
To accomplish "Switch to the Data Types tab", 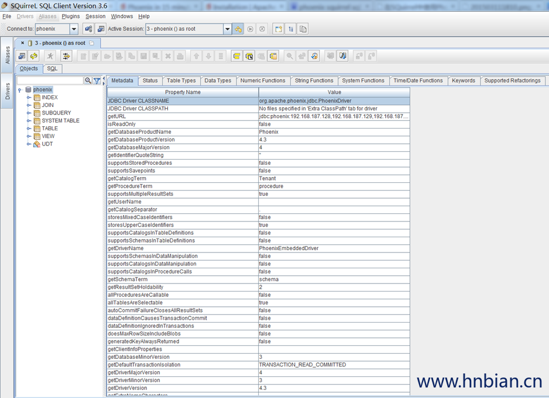I will (x=218, y=81).
